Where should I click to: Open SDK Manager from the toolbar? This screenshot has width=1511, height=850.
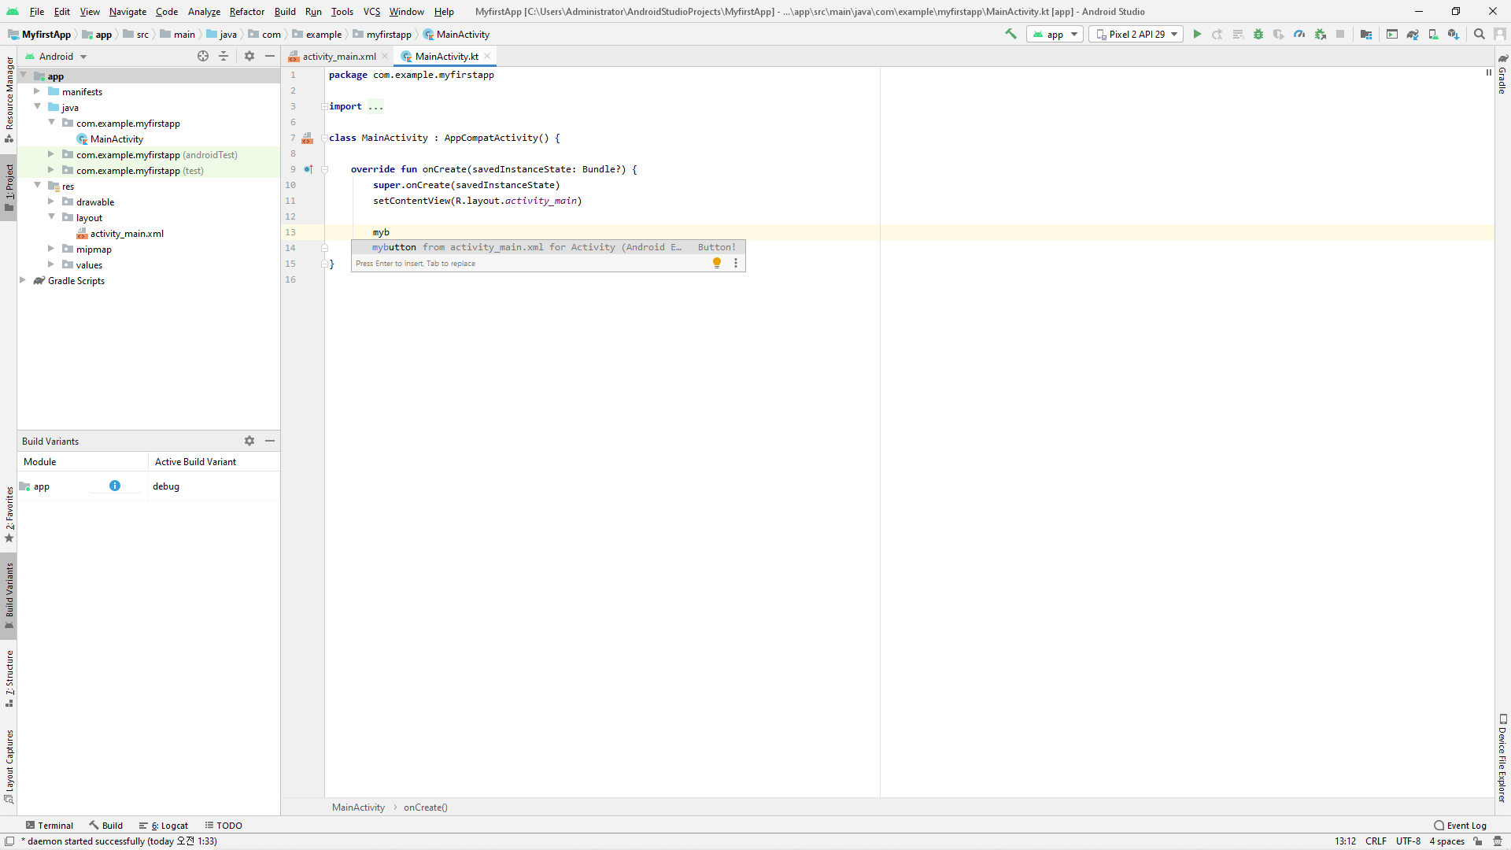[1453, 34]
